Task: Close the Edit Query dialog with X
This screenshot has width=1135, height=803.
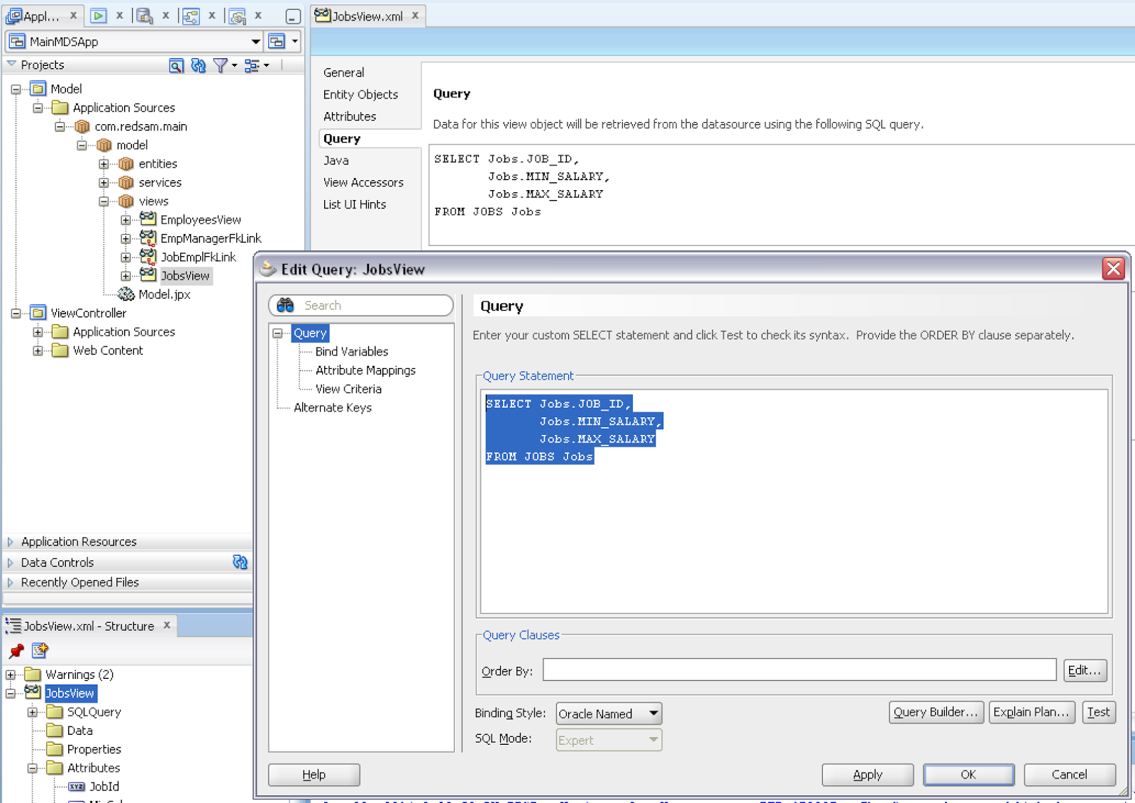Action: pyautogui.click(x=1113, y=269)
